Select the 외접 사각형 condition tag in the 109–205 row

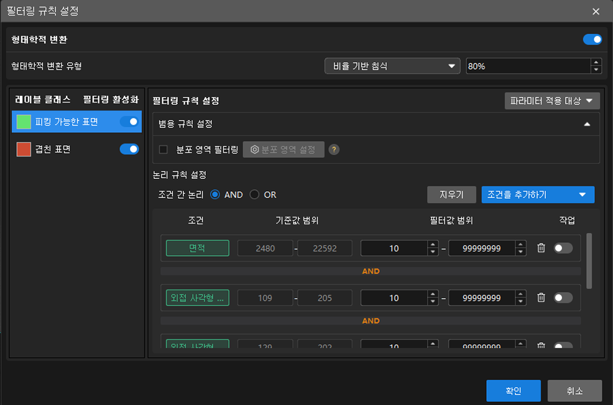(x=198, y=298)
